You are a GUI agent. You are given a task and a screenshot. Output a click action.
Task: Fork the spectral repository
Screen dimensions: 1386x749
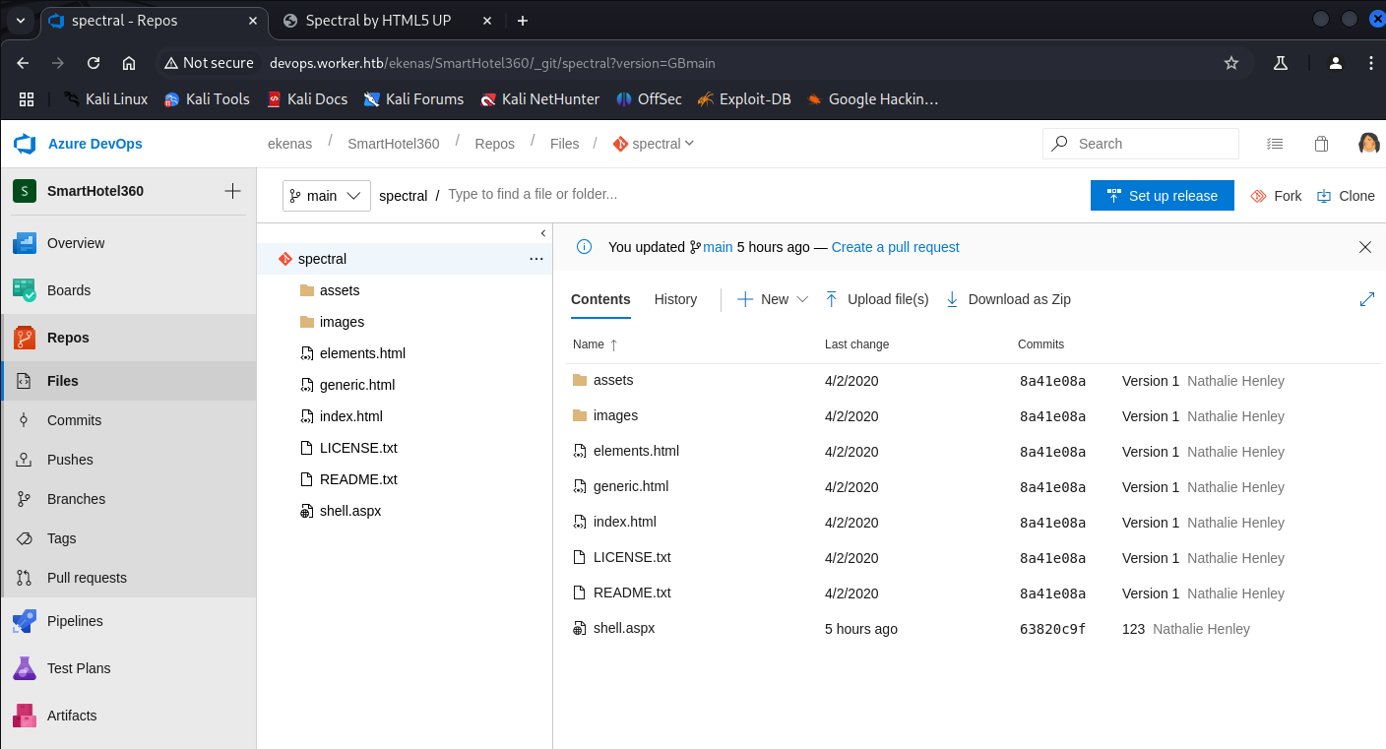pyautogui.click(x=1276, y=196)
